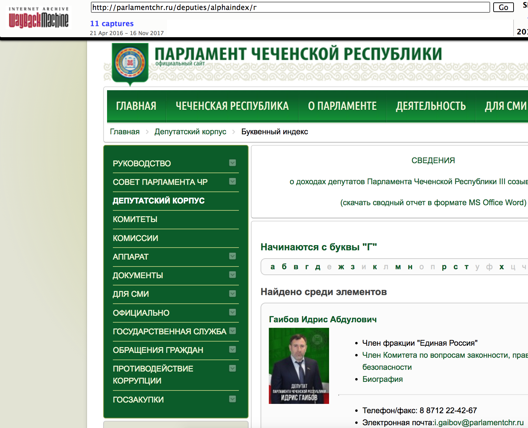This screenshot has width=528, height=428.
Task: Expand the СОВЕТ ПАРЛАМЕНТА ЧР submenu arrow
Action: click(x=233, y=181)
